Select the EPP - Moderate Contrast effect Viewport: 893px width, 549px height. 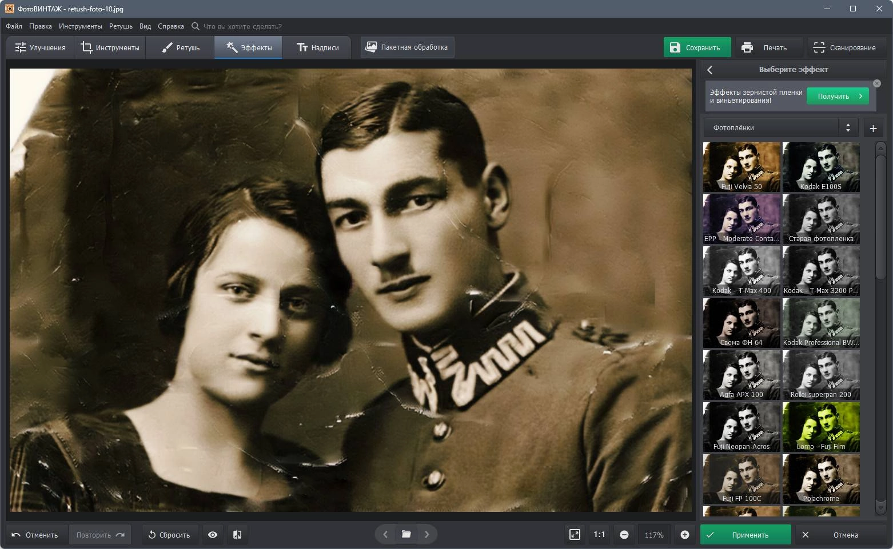point(741,219)
